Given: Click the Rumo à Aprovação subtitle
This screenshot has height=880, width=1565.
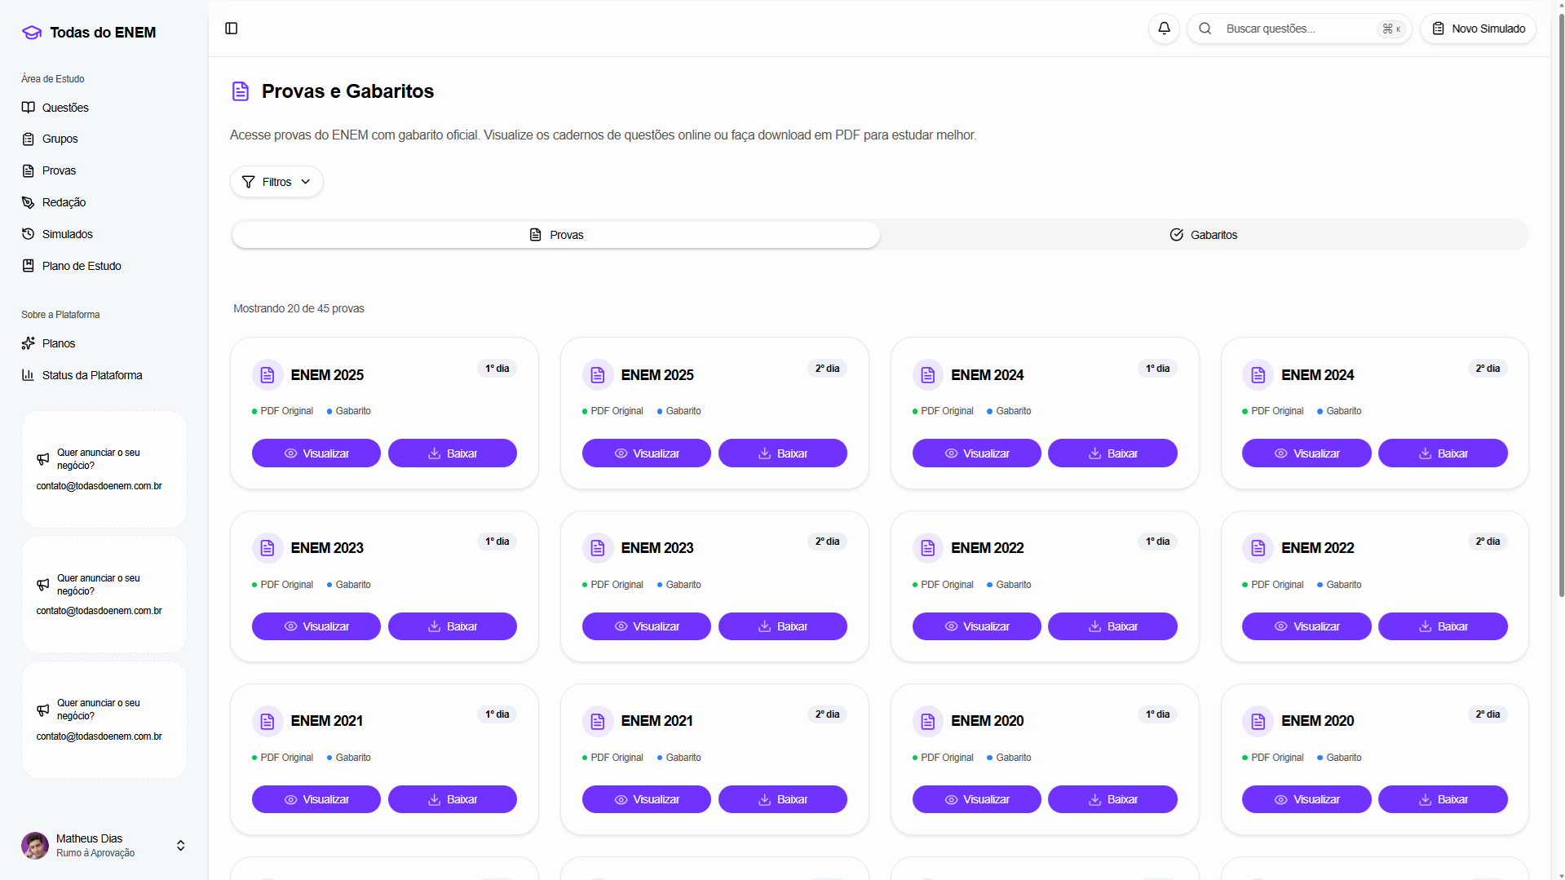Looking at the screenshot, I should [x=95, y=853].
